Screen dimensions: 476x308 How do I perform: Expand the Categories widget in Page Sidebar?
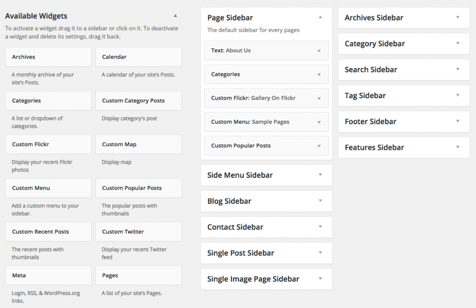click(x=319, y=74)
